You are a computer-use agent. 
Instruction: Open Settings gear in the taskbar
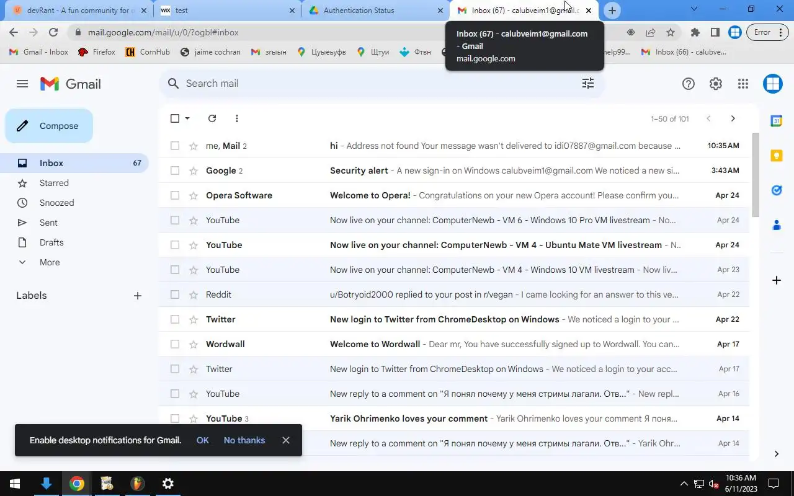(167, 484)
